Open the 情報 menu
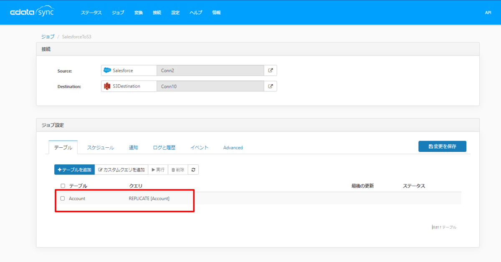Image resolution: width=501 pixels, height=262 pixels. pyautogui.click(x=216, y=13)
